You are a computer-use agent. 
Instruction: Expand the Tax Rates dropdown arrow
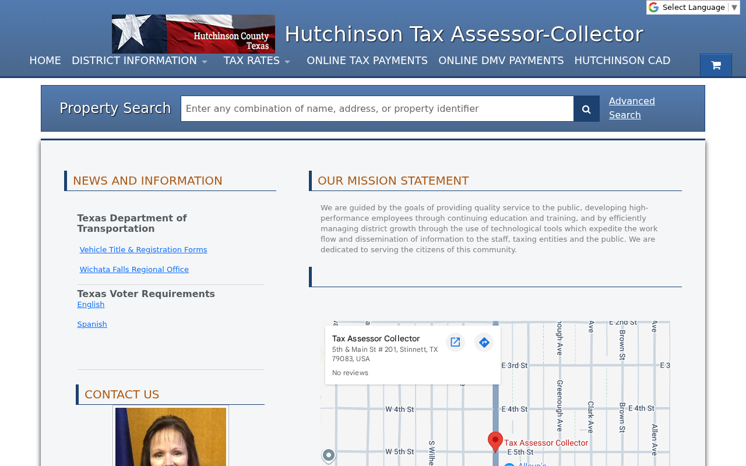(x=287, y=62)
